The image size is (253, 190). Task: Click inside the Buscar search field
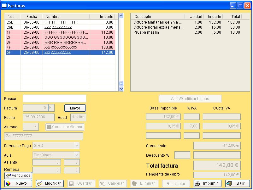54,98
